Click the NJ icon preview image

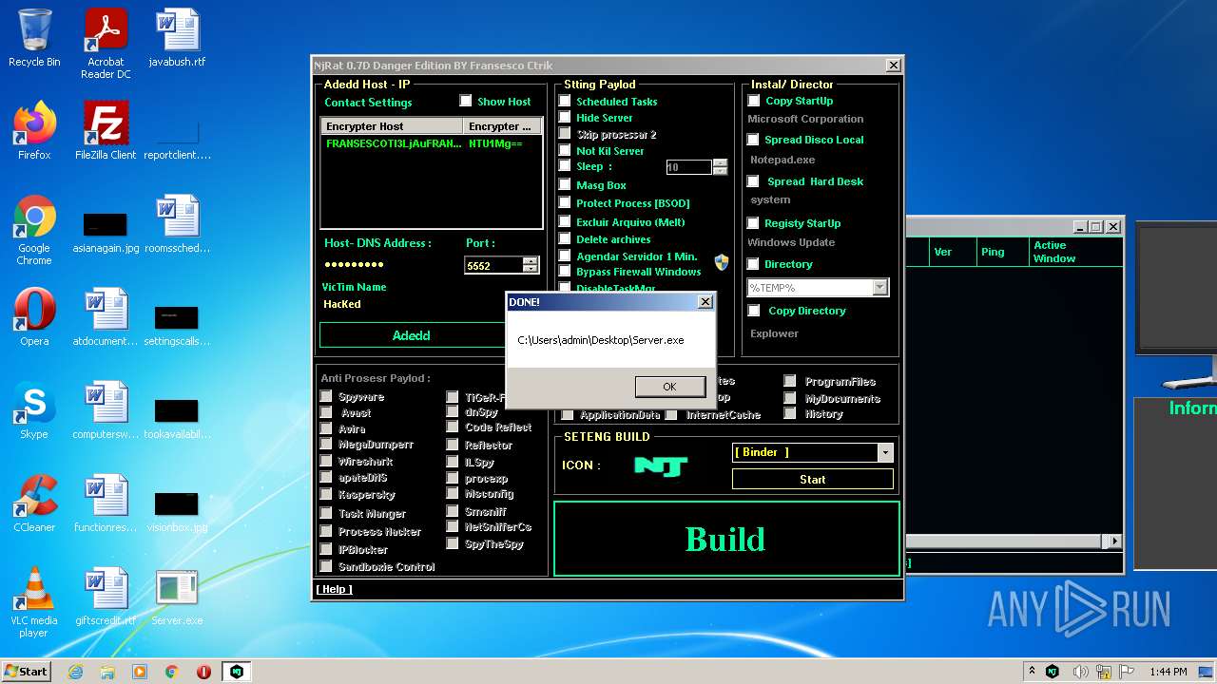pos(661,465)
